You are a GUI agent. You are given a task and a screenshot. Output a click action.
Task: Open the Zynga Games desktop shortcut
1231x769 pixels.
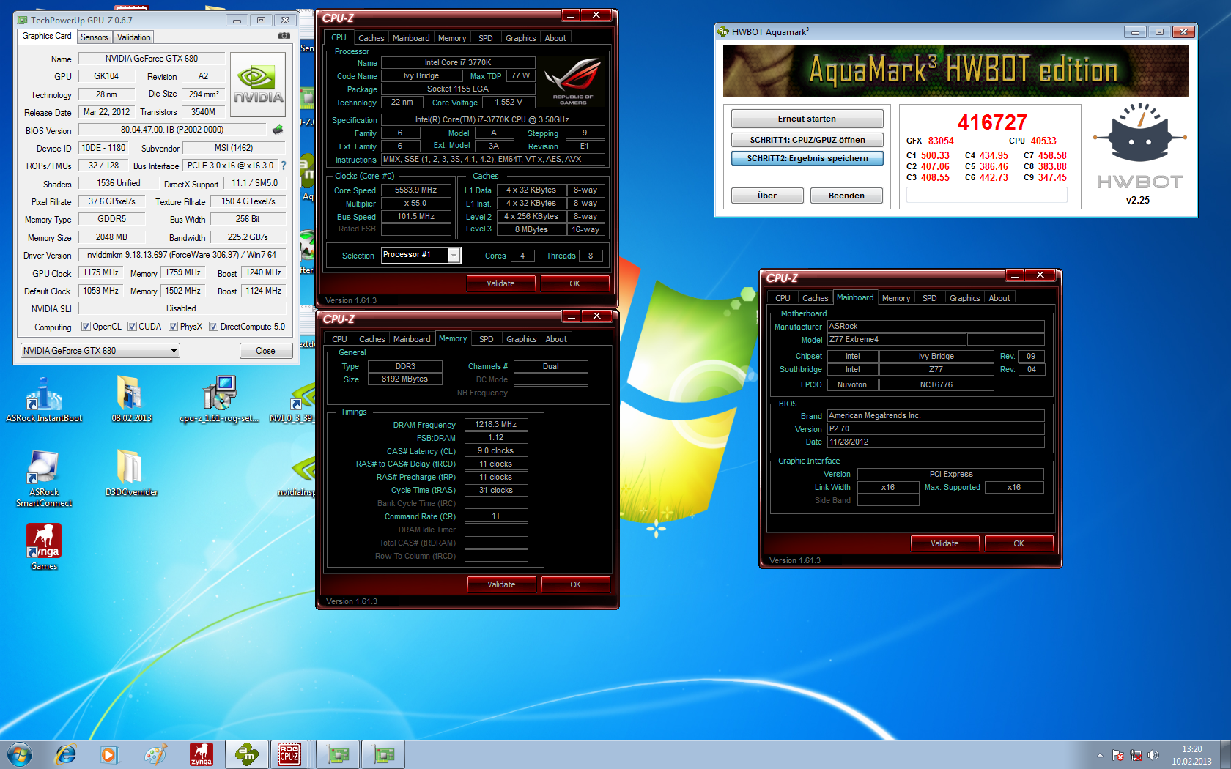coord(44,547)
